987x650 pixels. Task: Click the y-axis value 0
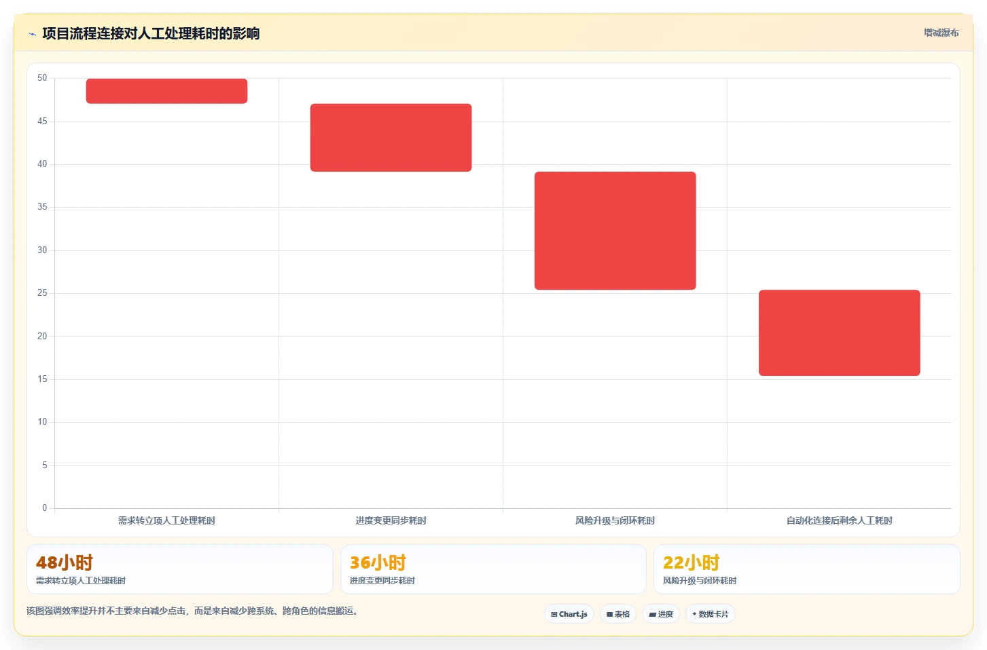45,508
